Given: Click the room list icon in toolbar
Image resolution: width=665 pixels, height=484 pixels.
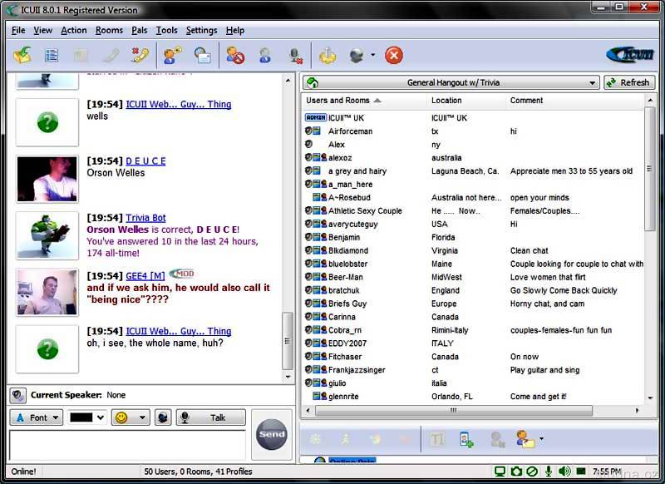Looking at the screenshot, I should point(52,56).
